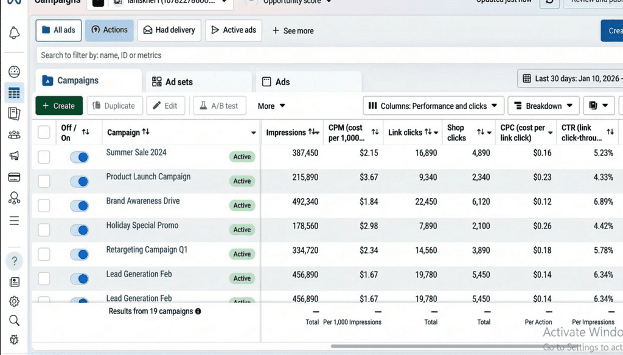
Task: Open the megaphone advertising icon
Action: click(14, 156)
